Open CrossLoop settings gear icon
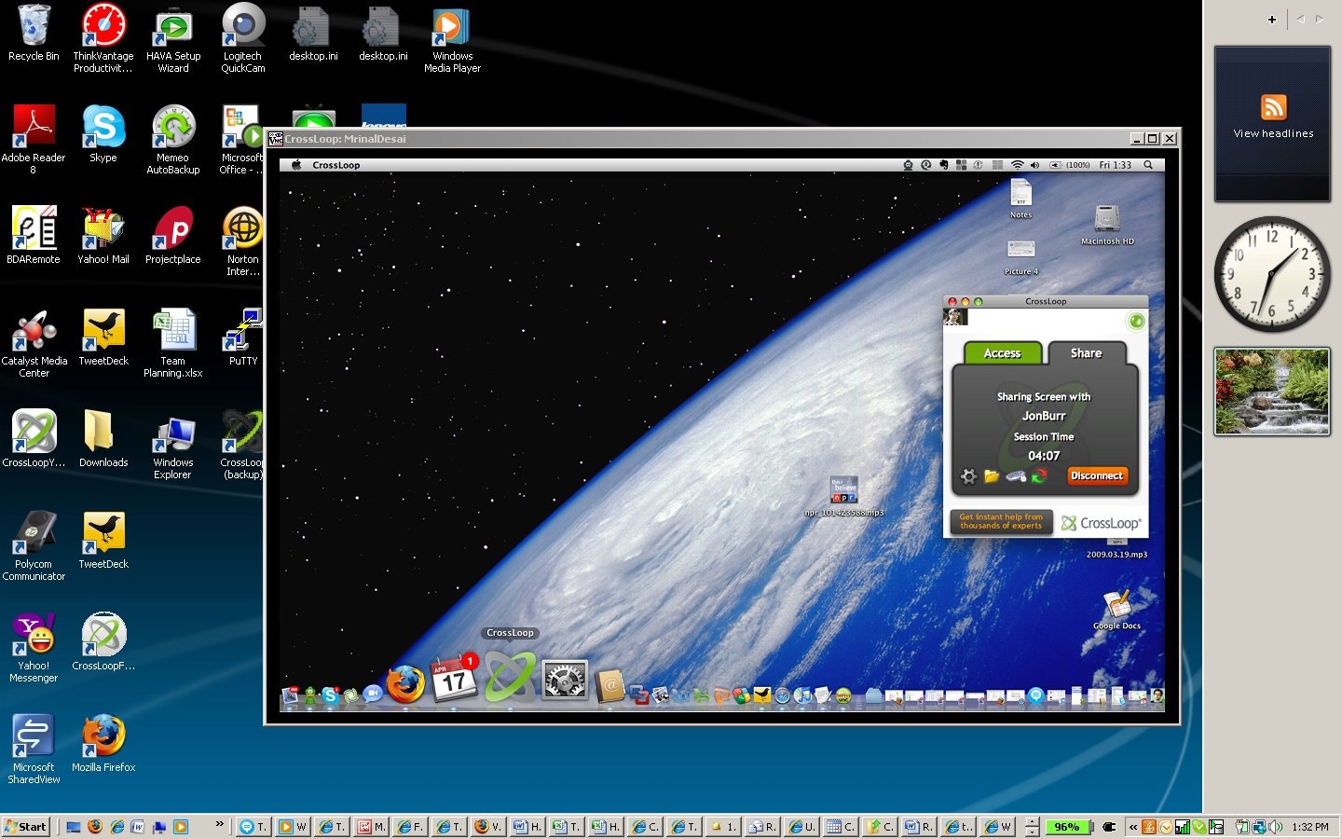1342x839 pixels. [x=968, y=476]
